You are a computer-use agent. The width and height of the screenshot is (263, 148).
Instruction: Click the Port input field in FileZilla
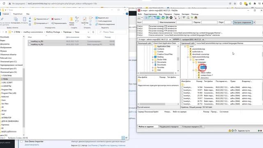coord(228,22)
